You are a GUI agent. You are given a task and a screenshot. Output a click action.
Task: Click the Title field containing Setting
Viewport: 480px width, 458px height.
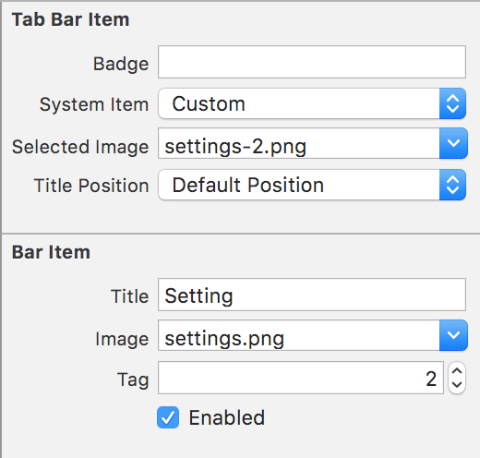point(312,295)
